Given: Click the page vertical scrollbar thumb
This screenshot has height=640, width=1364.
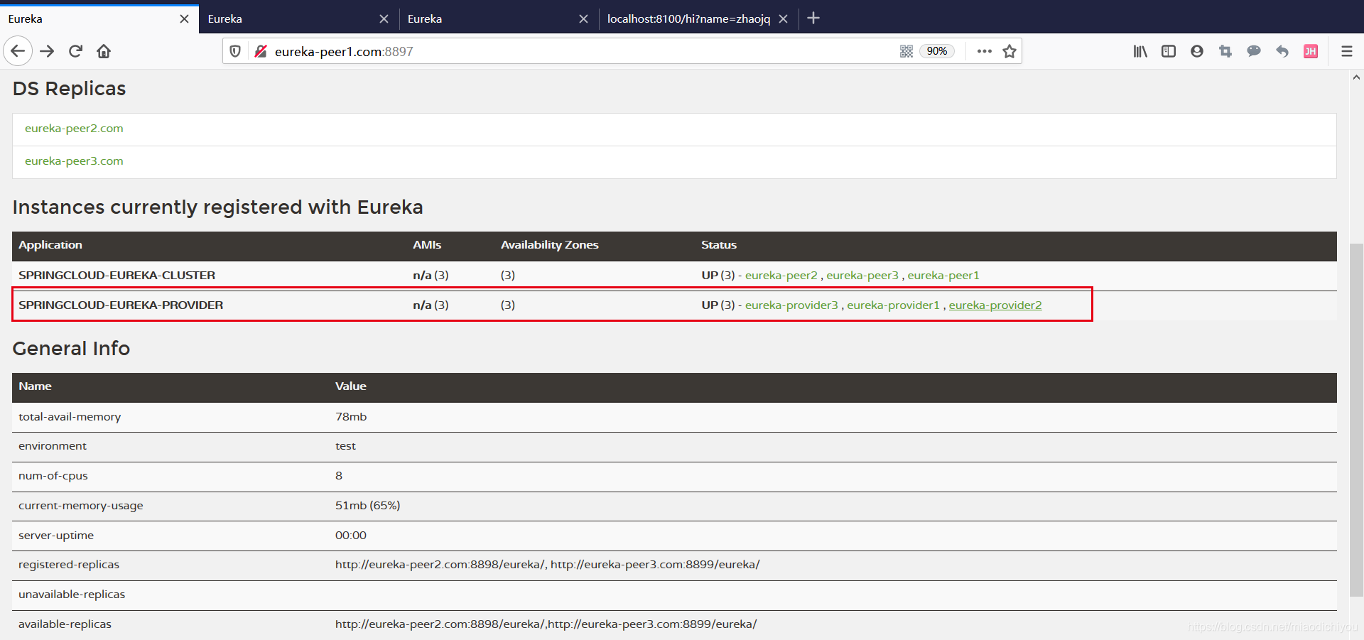Looking at the screenshot, I should 1356,419.
